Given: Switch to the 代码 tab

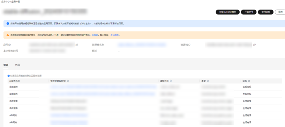Looking at the screenshot, I should 18,65.
